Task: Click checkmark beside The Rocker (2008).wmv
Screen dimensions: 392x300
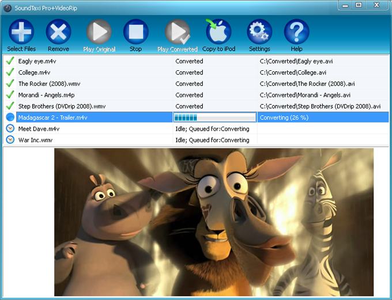Action: click(10, 83)
